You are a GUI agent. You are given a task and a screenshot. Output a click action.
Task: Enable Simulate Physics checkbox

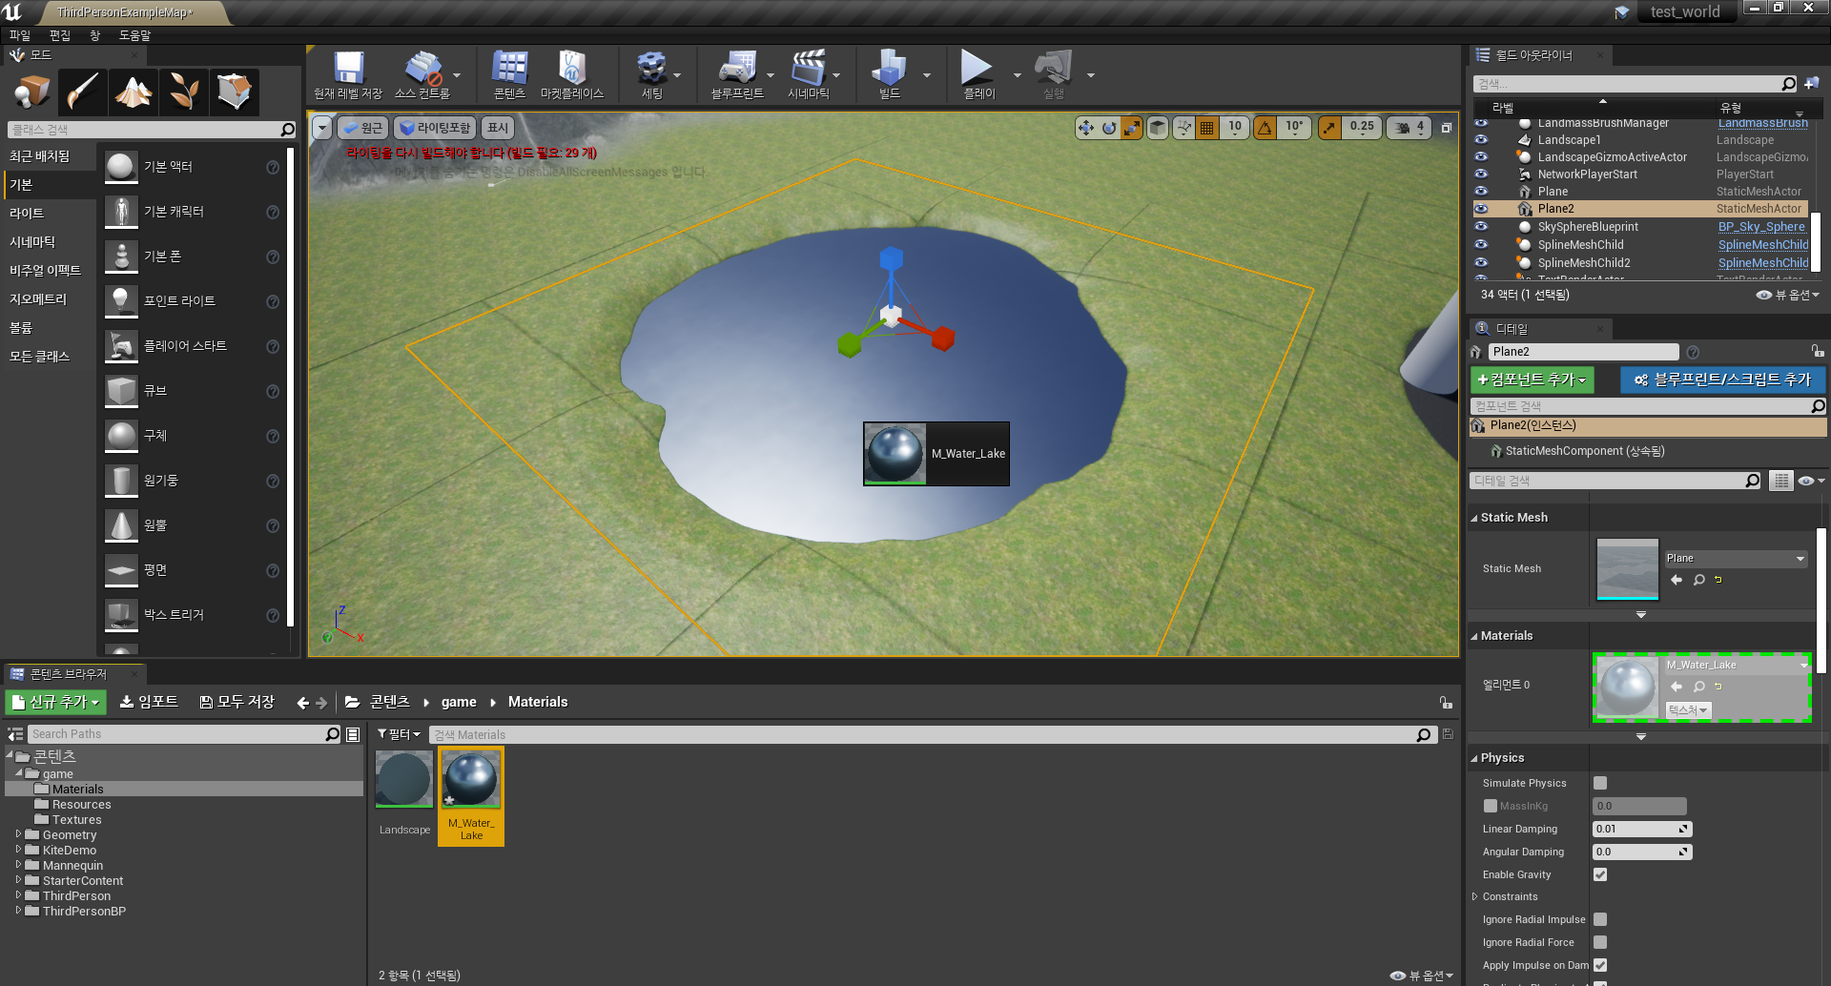[x=1600, y=783]
